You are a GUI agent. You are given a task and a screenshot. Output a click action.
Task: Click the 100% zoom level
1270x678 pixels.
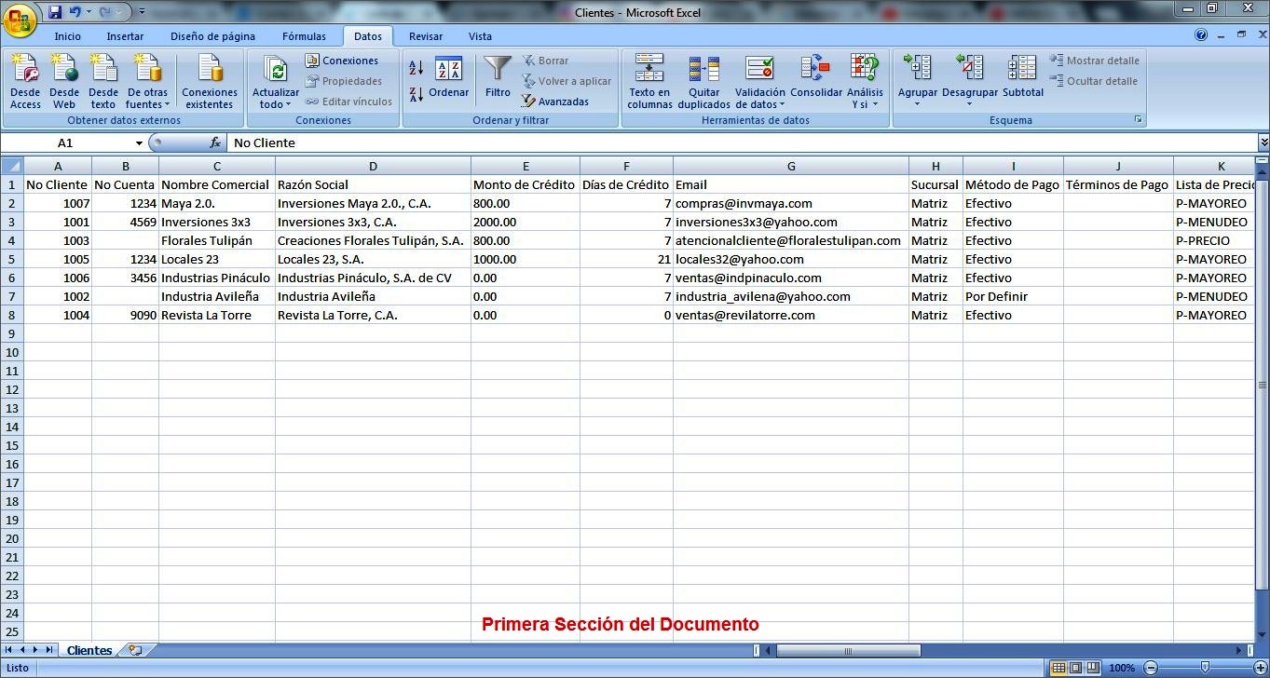click(x=1122, y=668)
